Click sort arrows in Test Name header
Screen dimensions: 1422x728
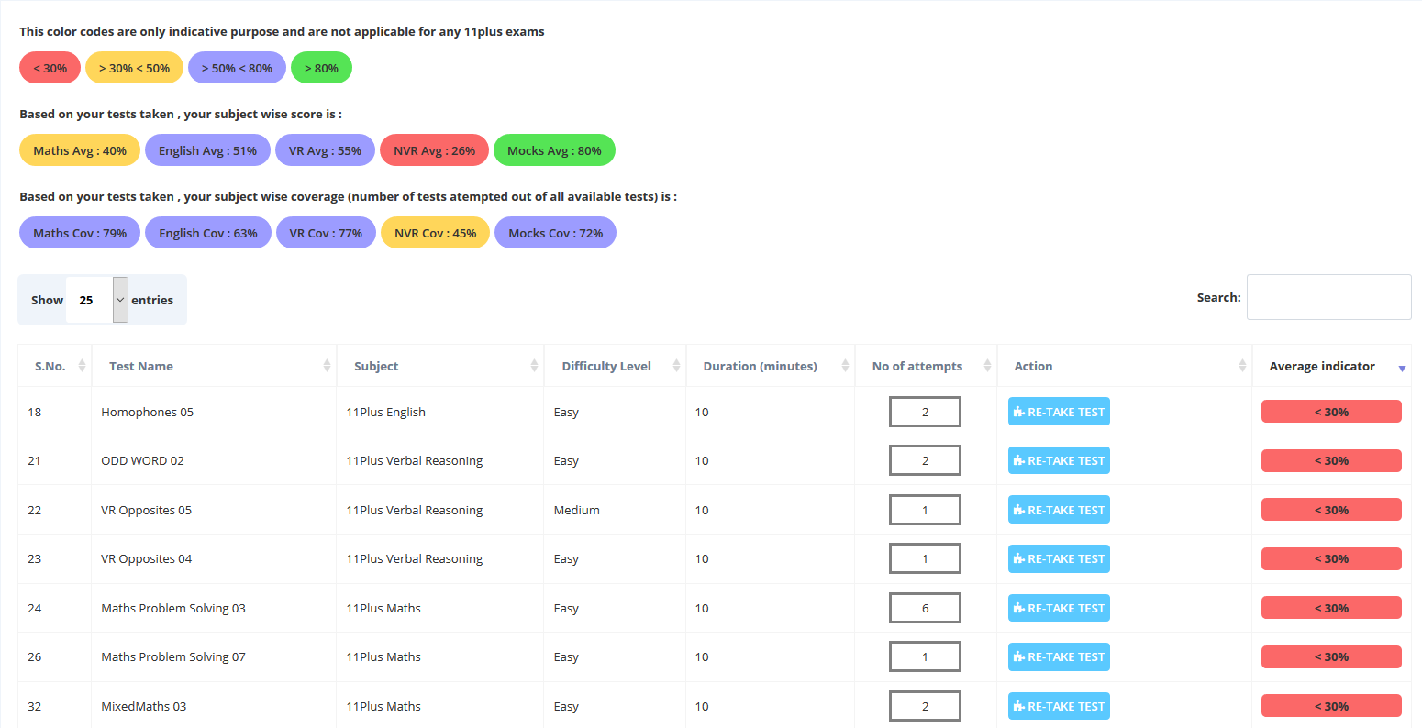click(x=327, y=366)
